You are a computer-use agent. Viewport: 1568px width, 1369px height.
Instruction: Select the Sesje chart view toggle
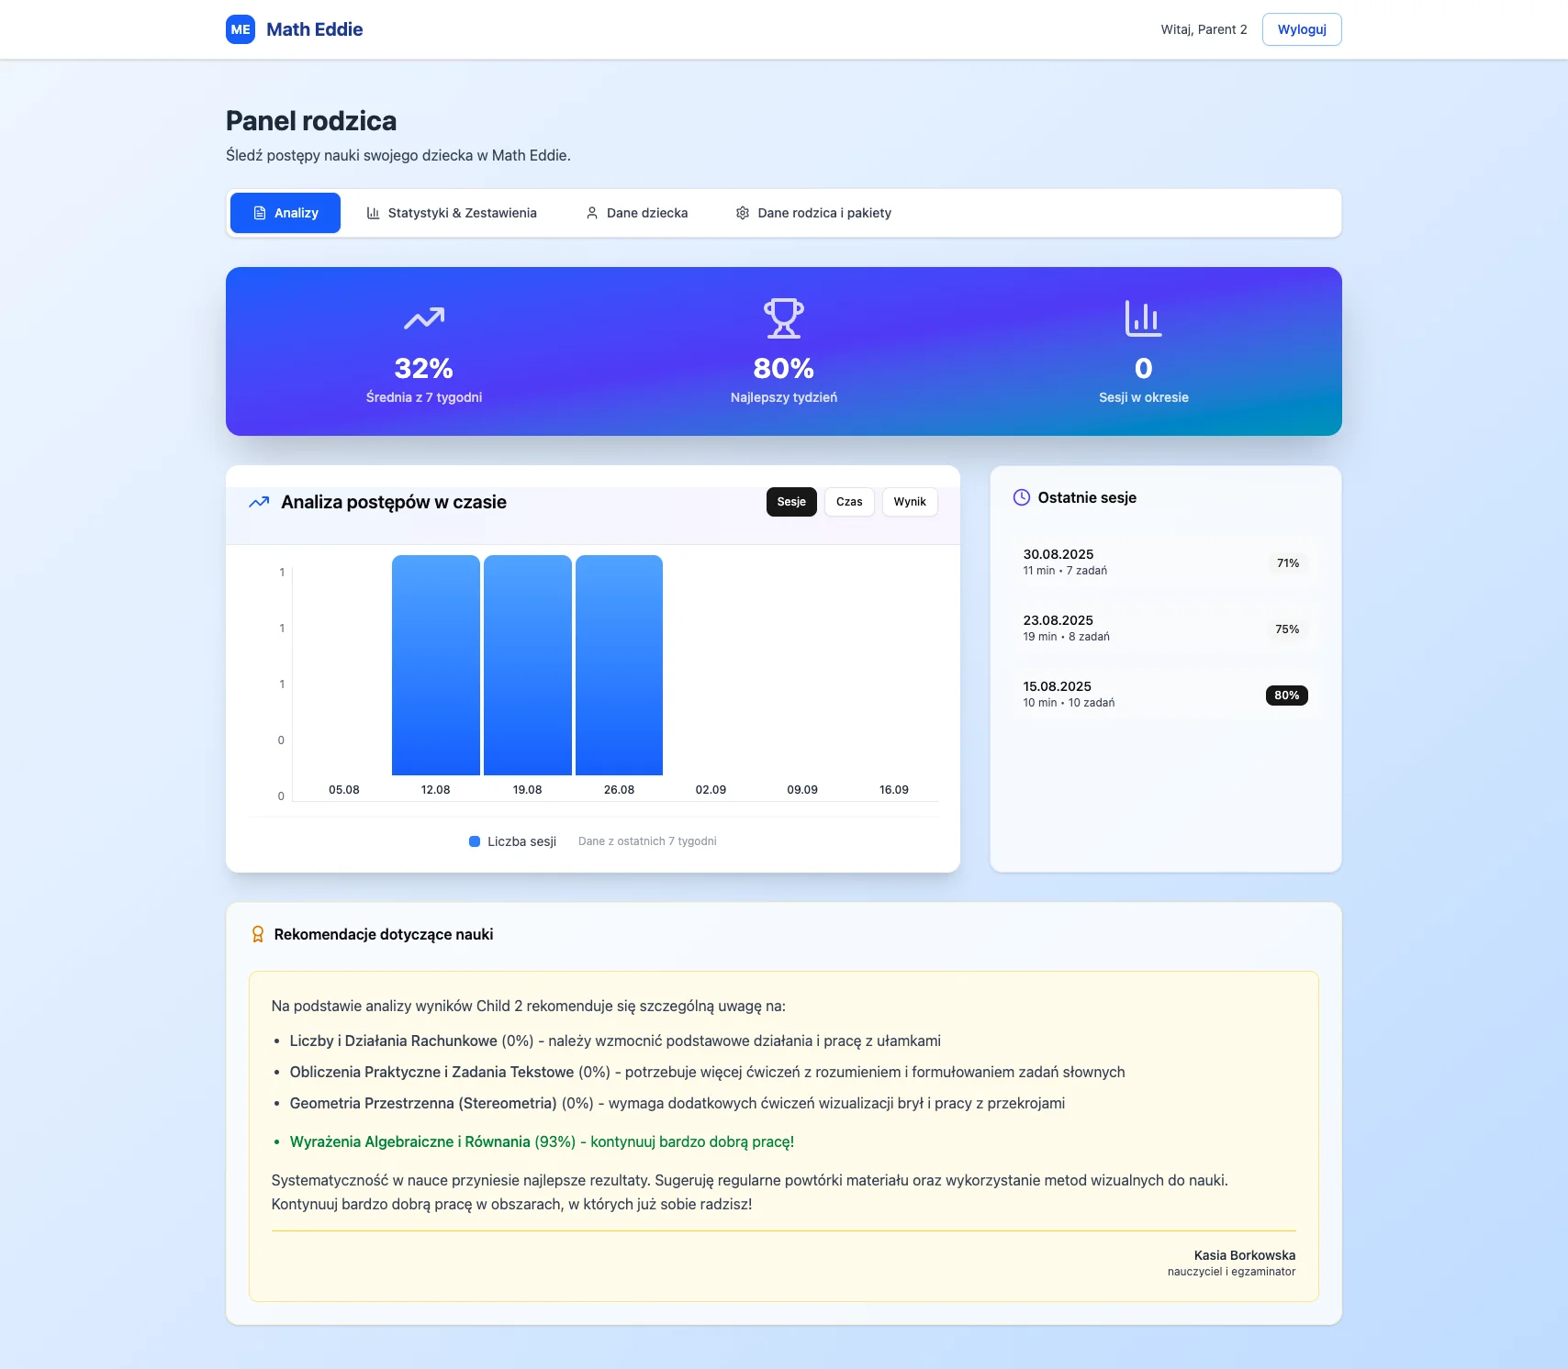pyautogui.click(x=790, y=502)
